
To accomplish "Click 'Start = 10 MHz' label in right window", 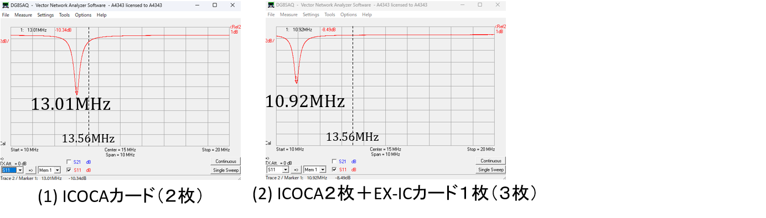I will [x=289, y=149].
